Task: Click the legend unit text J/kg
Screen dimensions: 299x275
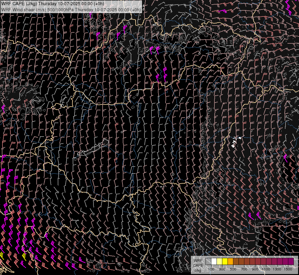Action: [198, 270]
